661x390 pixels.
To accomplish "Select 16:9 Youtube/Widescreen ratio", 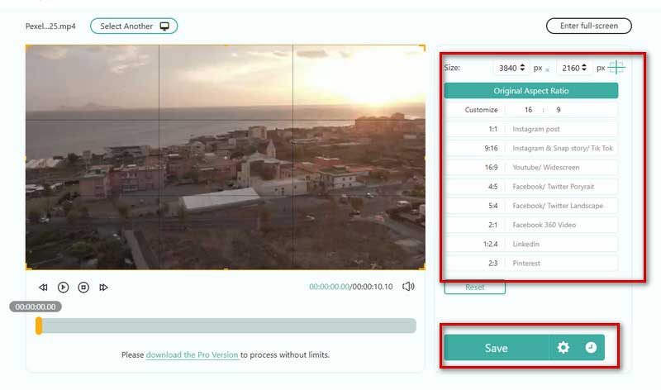I will tap(531, 168).
